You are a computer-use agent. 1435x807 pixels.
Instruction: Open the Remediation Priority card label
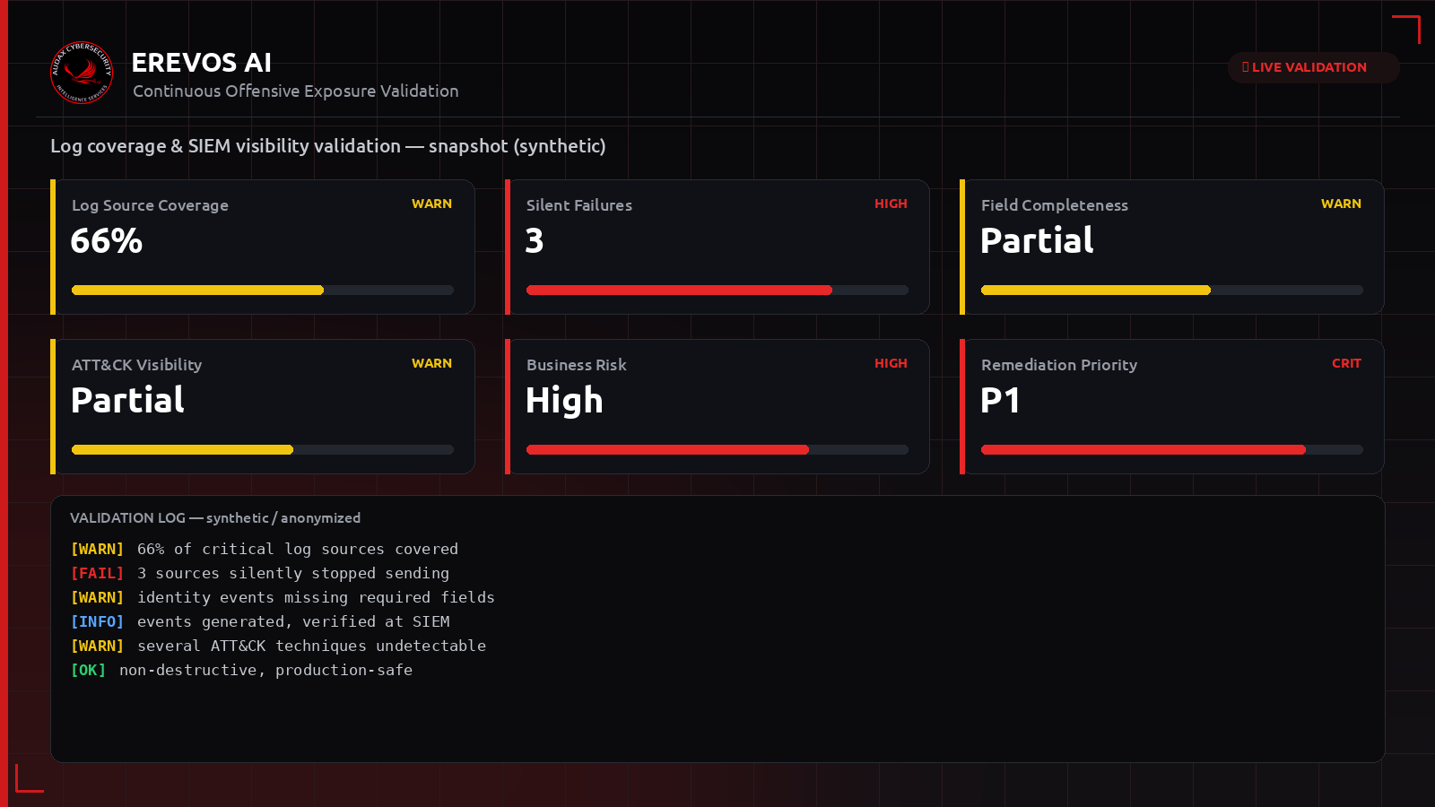tap(1059, 365)
